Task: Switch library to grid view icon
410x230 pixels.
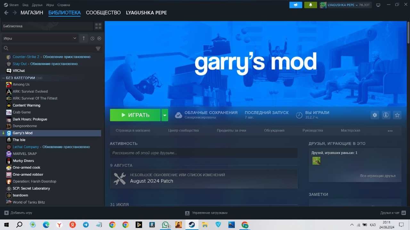Action: click(98, 26)
